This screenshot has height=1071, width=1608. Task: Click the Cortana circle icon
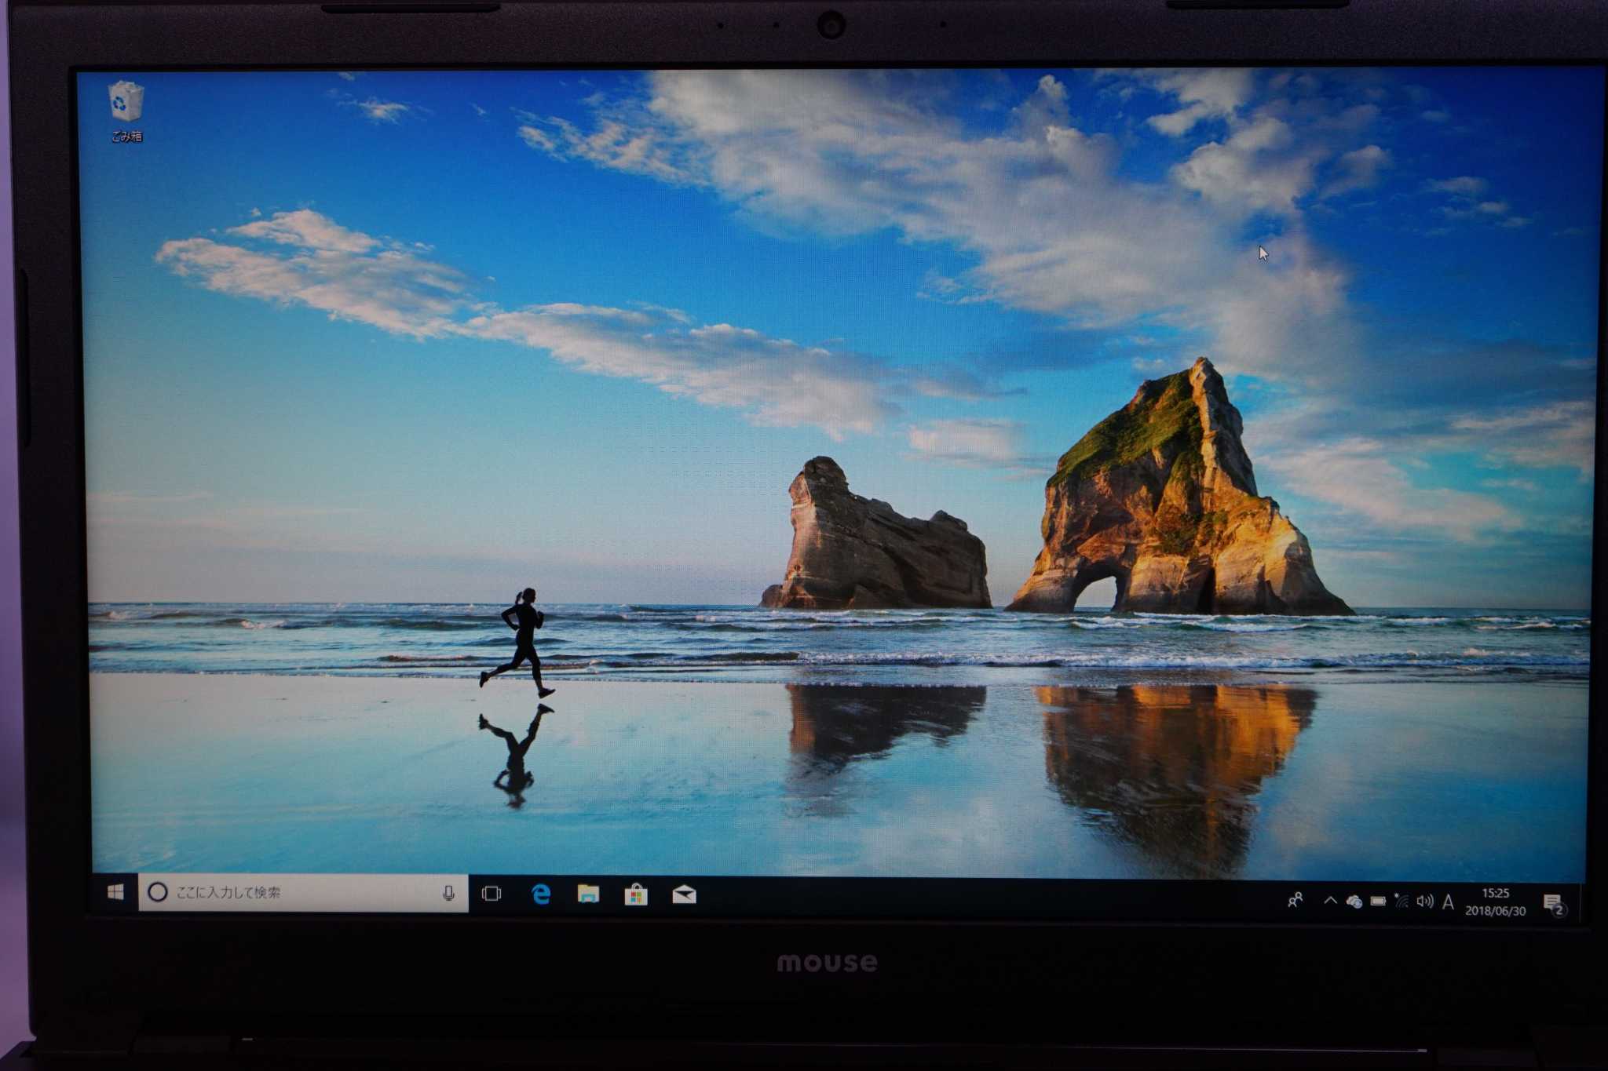click(x=158, y=892)
